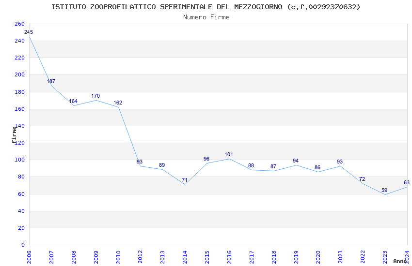Select the data label 94
Viewport: 412px width, 266px height.
point(296,161)
